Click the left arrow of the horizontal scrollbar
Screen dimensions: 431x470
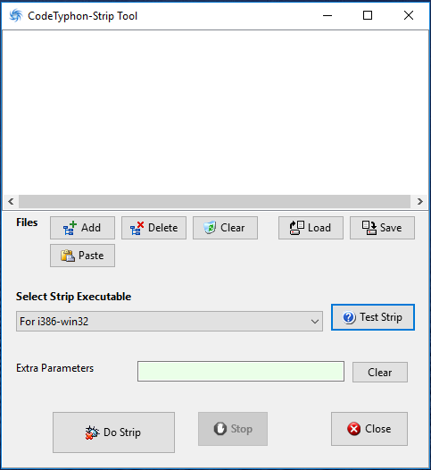(x=11, y=201)
